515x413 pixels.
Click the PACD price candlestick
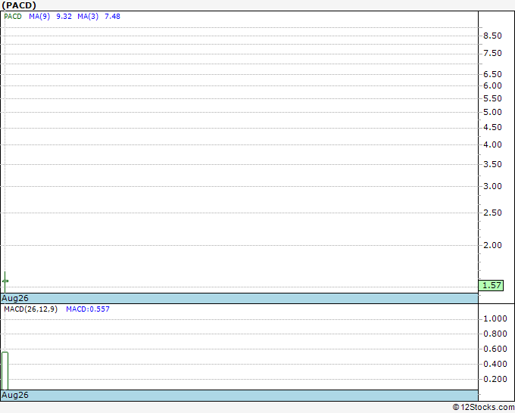pos(5,281)
